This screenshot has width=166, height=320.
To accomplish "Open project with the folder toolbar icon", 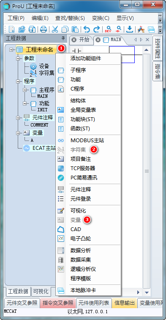I will 22,29.
